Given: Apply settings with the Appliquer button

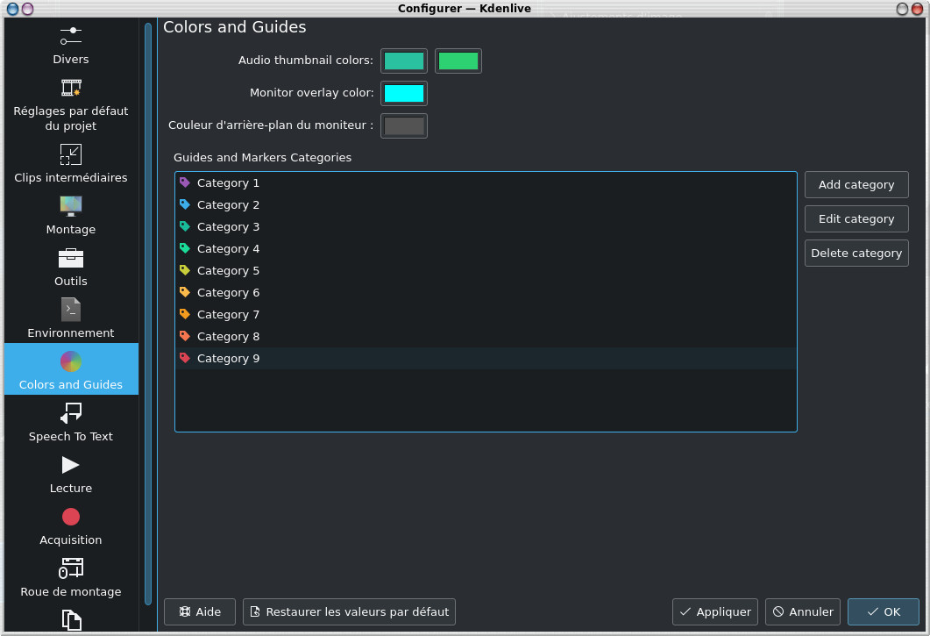Looking at the screenshot, I should 715,611.
